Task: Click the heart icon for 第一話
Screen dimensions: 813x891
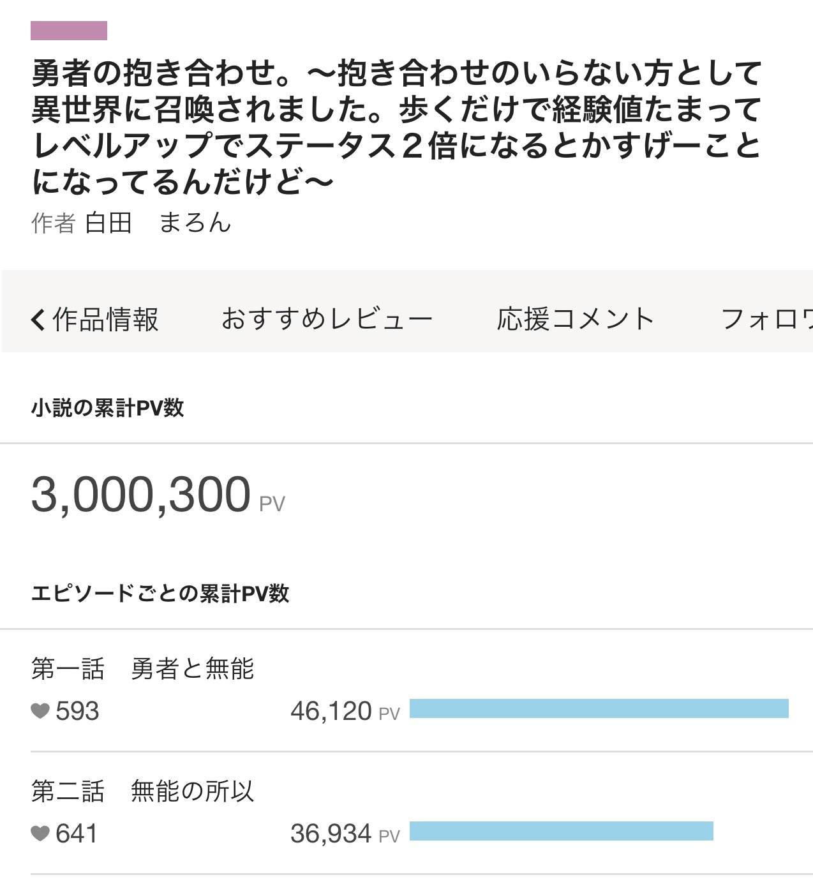Action: 40,711
